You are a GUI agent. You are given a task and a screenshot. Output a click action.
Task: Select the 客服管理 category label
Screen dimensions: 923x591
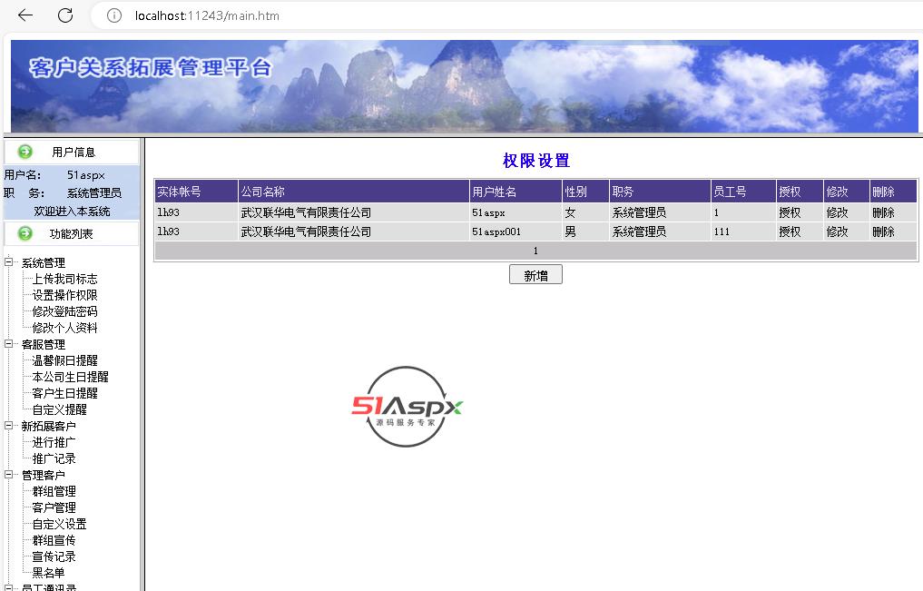coord(43,344)
